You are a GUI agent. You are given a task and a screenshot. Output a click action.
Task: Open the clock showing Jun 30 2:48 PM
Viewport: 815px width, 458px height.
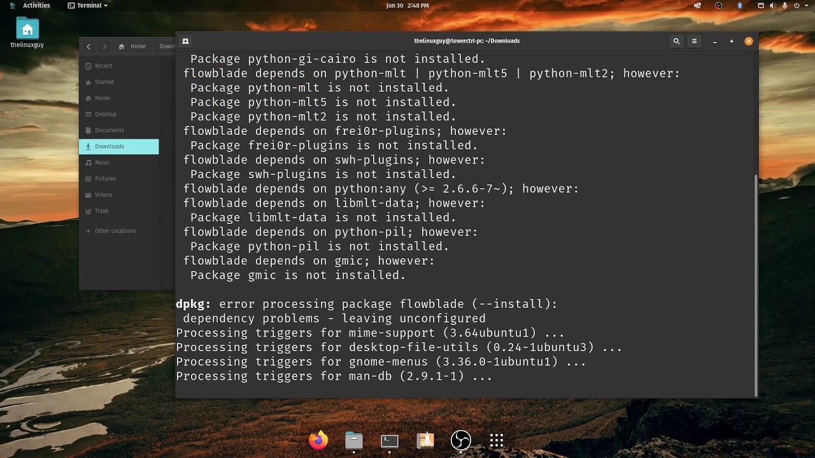tap(407, 5)
